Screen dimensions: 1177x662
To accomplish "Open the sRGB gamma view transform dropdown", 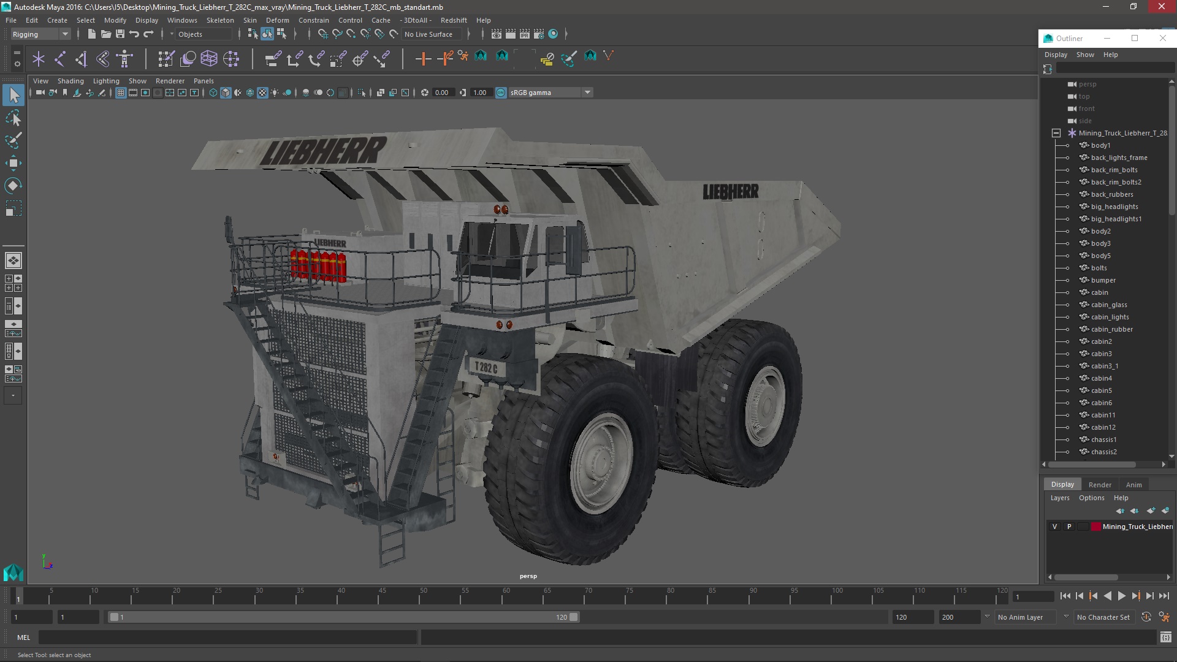I will click(x=550, y=93).
